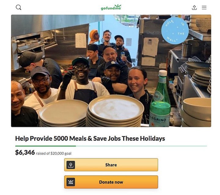Open the hamburger menu

(x=204, y=8)
